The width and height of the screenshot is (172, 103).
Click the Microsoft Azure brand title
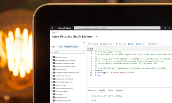[64, 28]
